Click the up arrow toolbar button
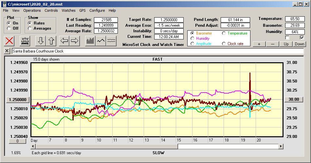311x163 pixels. point(51,41)
